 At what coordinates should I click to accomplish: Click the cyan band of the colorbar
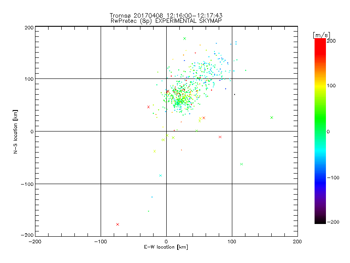(320, 151)
